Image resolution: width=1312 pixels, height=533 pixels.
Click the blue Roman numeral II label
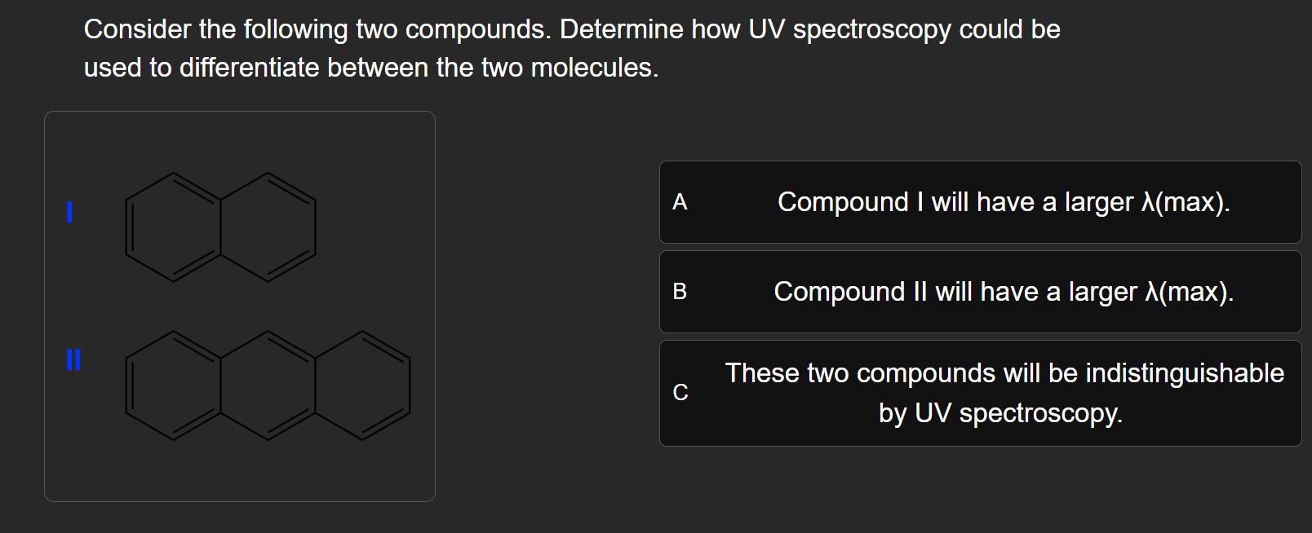tap(71, 359)
